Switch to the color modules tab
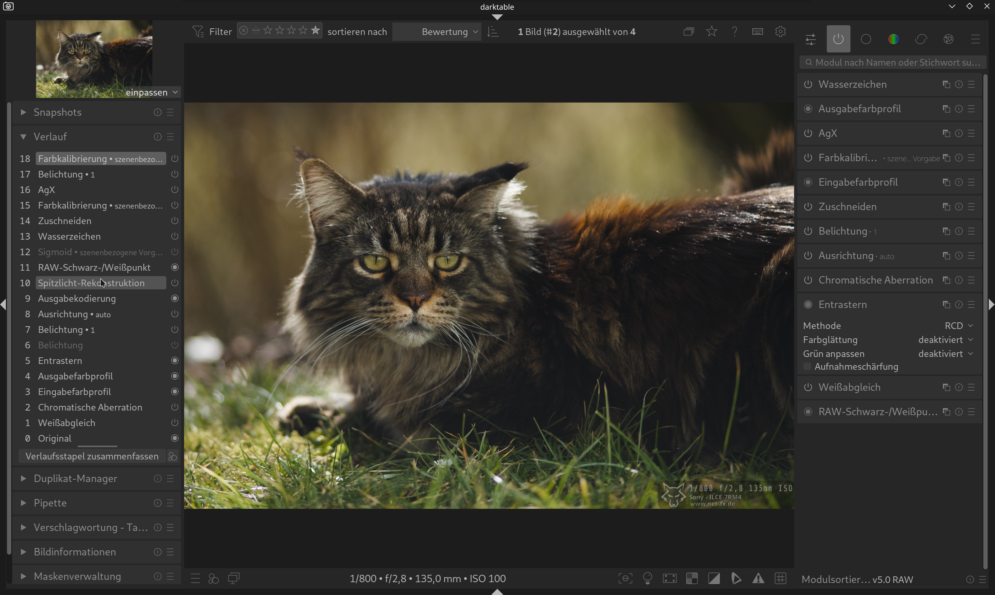 [893, 39]
